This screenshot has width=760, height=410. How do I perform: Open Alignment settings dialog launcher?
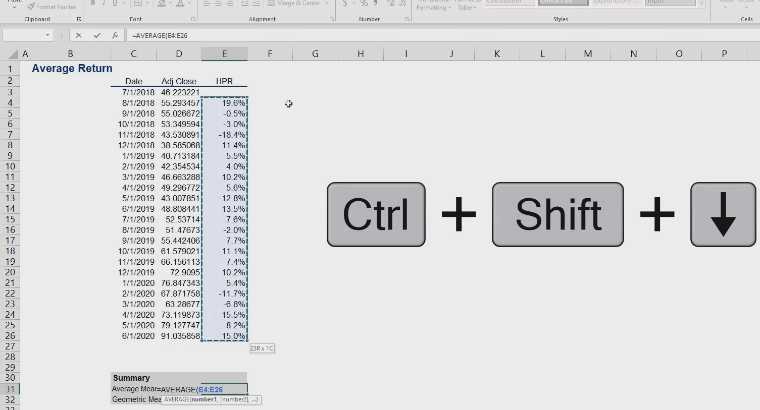pyautogui.click(x=332, y=19)
